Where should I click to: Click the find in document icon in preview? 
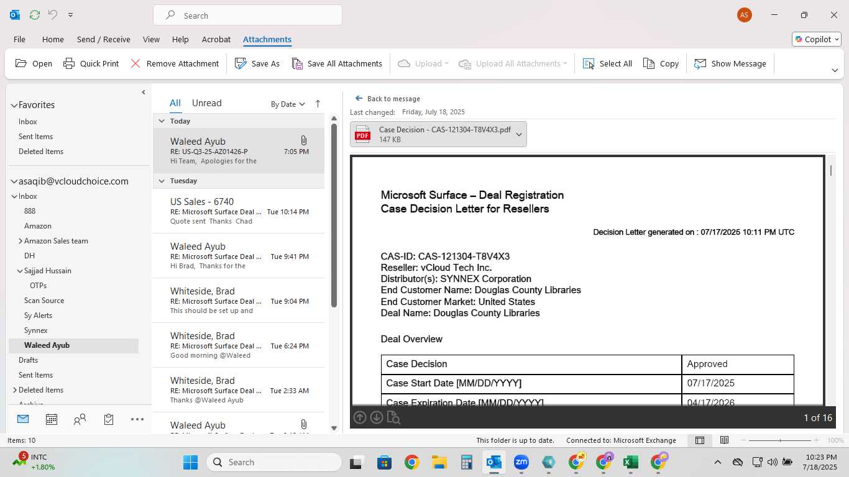(393, 417)
